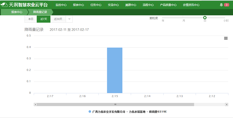Viewport: 233px width, 118px height.
Task: Click the scrollbar right arrow
Action: click(x=227, y=105)
